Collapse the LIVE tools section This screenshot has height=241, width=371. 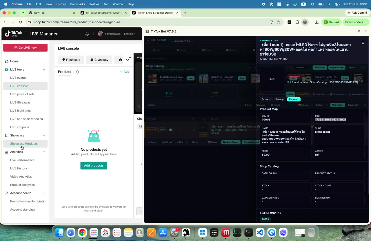[x=44, y=70]
